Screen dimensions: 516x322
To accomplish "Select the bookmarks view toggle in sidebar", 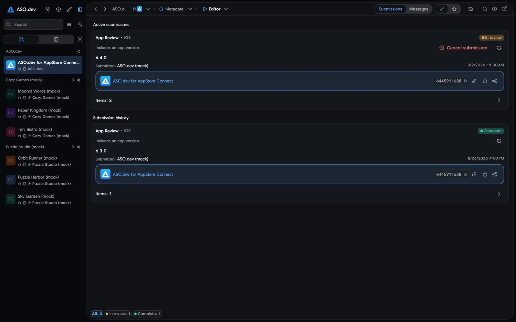I will 56,39.
